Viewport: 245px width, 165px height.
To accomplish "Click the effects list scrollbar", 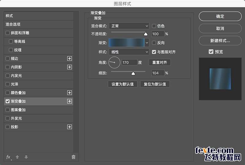I will (76, 82).
